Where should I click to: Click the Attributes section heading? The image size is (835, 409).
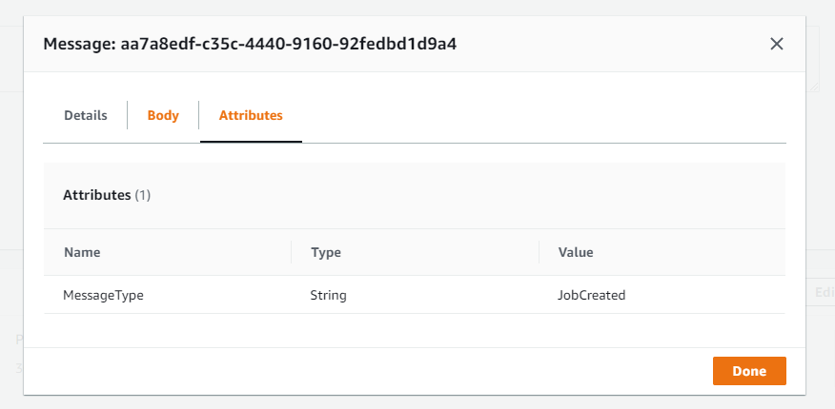click(96, 195)
